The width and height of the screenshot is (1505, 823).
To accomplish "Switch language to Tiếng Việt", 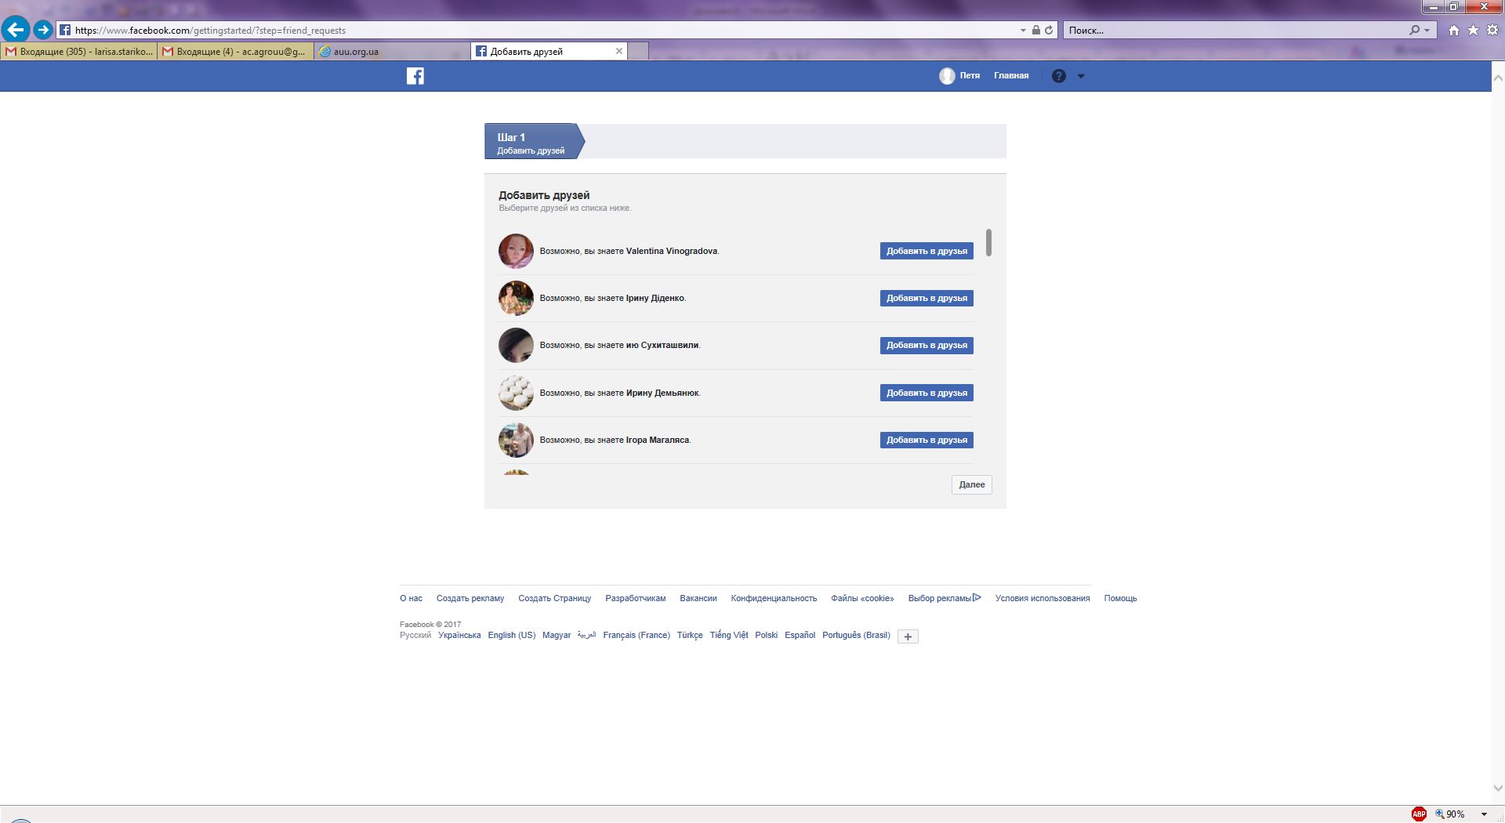I will (x=729, y=635).
